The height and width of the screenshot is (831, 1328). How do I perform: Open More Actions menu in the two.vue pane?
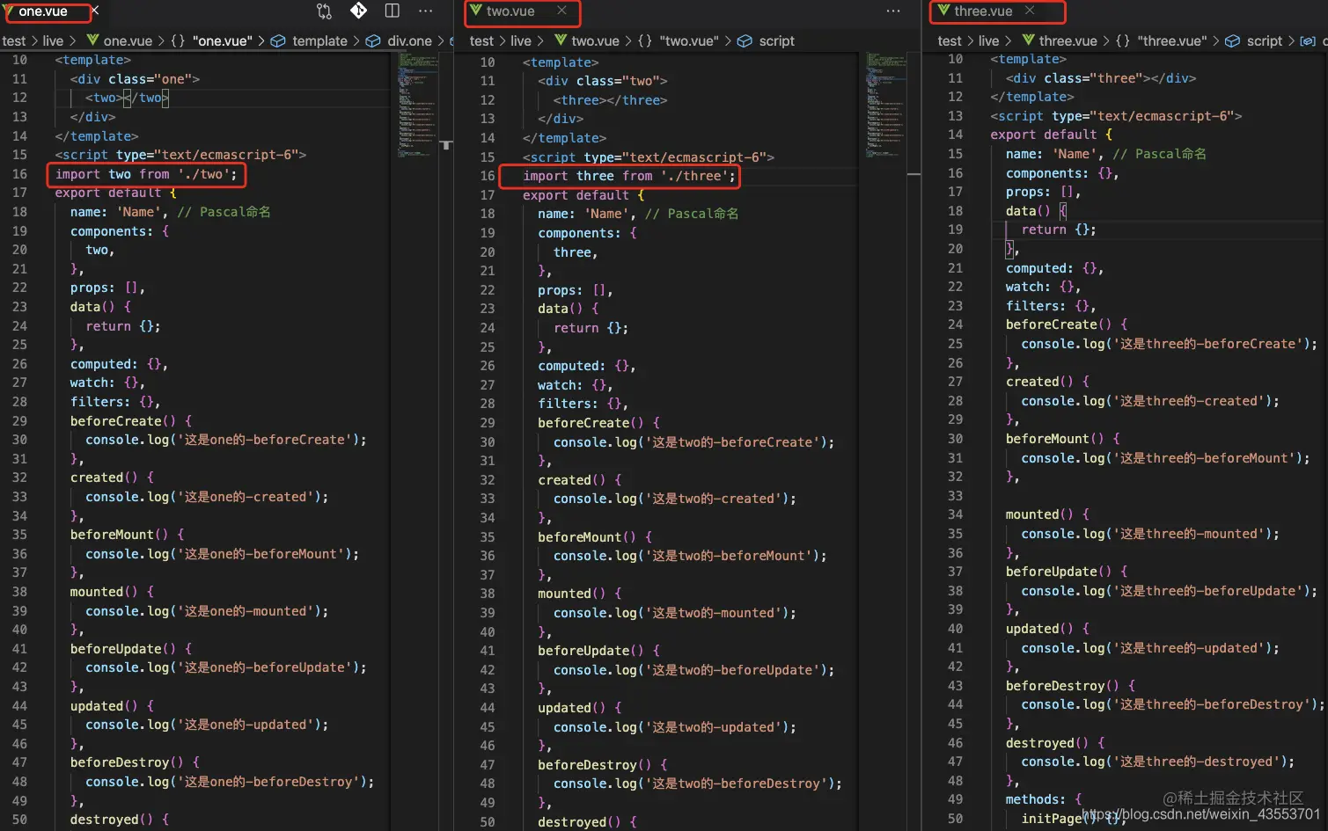pos(893,11)
